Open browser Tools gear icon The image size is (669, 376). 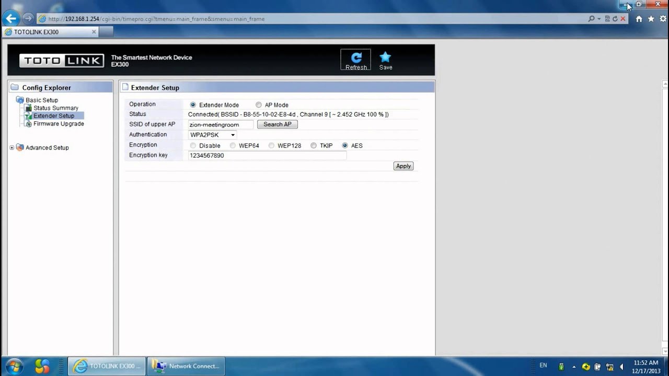pos(663,19)
